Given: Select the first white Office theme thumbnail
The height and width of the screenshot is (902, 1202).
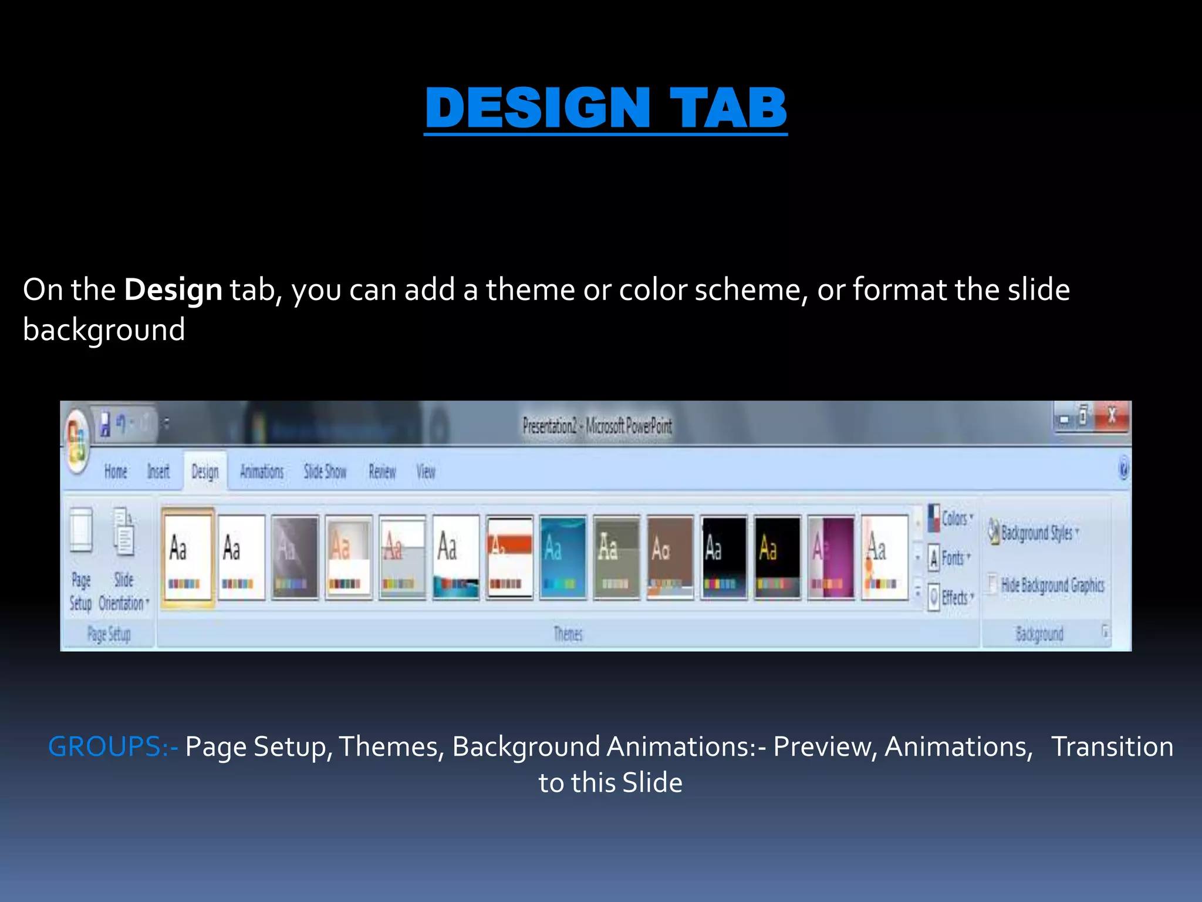Looking at the screenshot, I should [187, 557].
